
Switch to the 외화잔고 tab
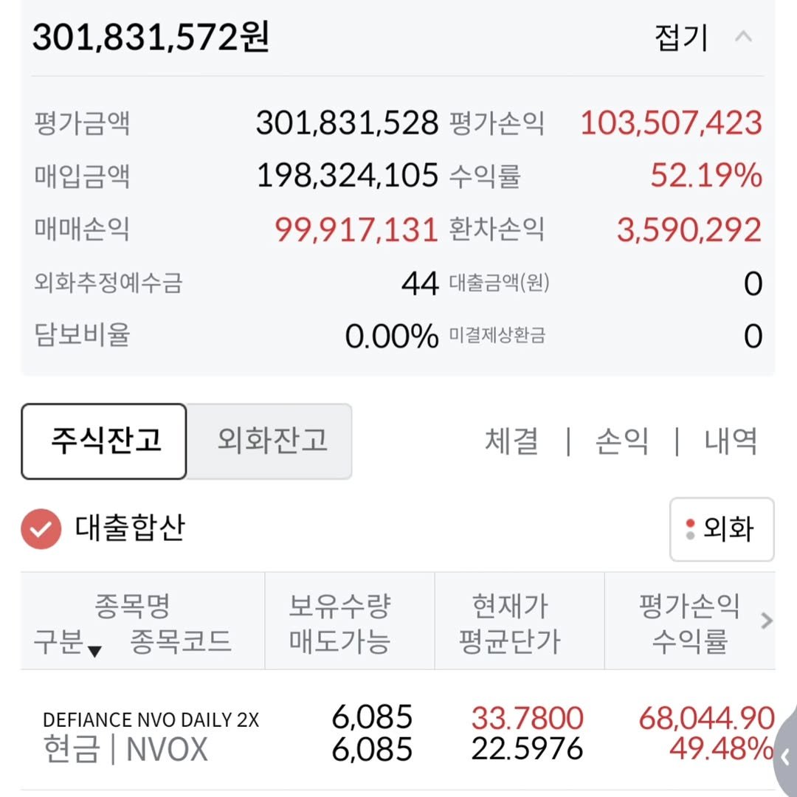point(271,441)
